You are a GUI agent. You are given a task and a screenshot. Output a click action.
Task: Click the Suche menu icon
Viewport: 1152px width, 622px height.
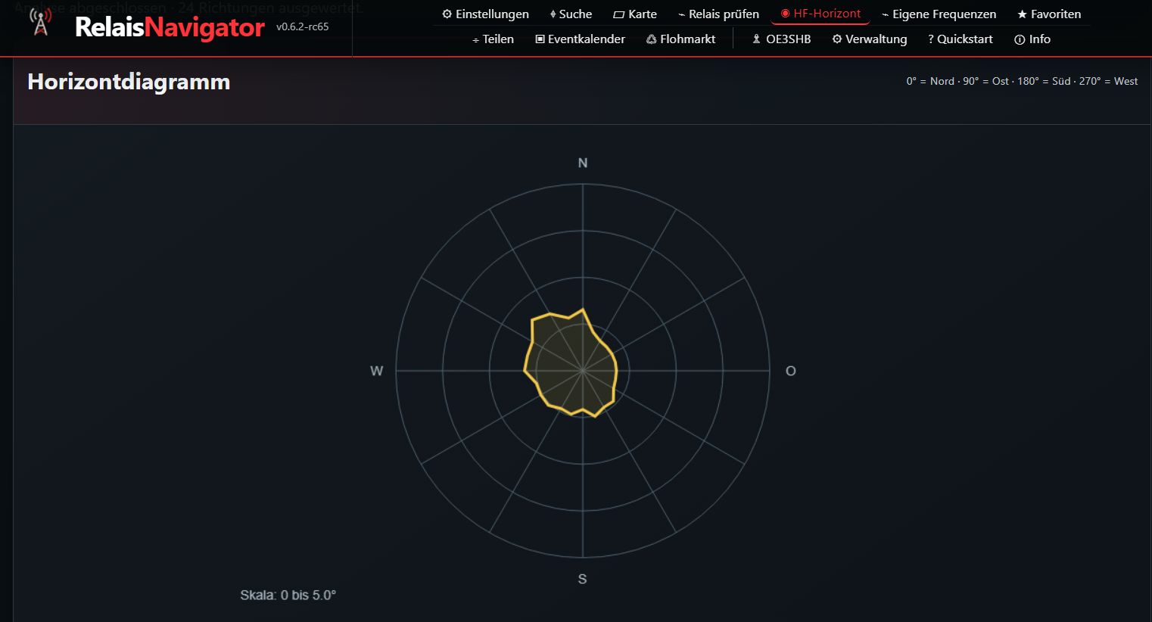pos(553,14)
